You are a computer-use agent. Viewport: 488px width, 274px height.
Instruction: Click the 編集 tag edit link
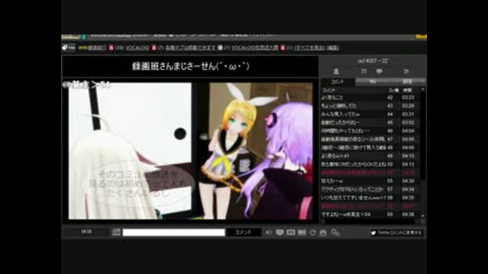pyautogui.click(x=332, y=48)
